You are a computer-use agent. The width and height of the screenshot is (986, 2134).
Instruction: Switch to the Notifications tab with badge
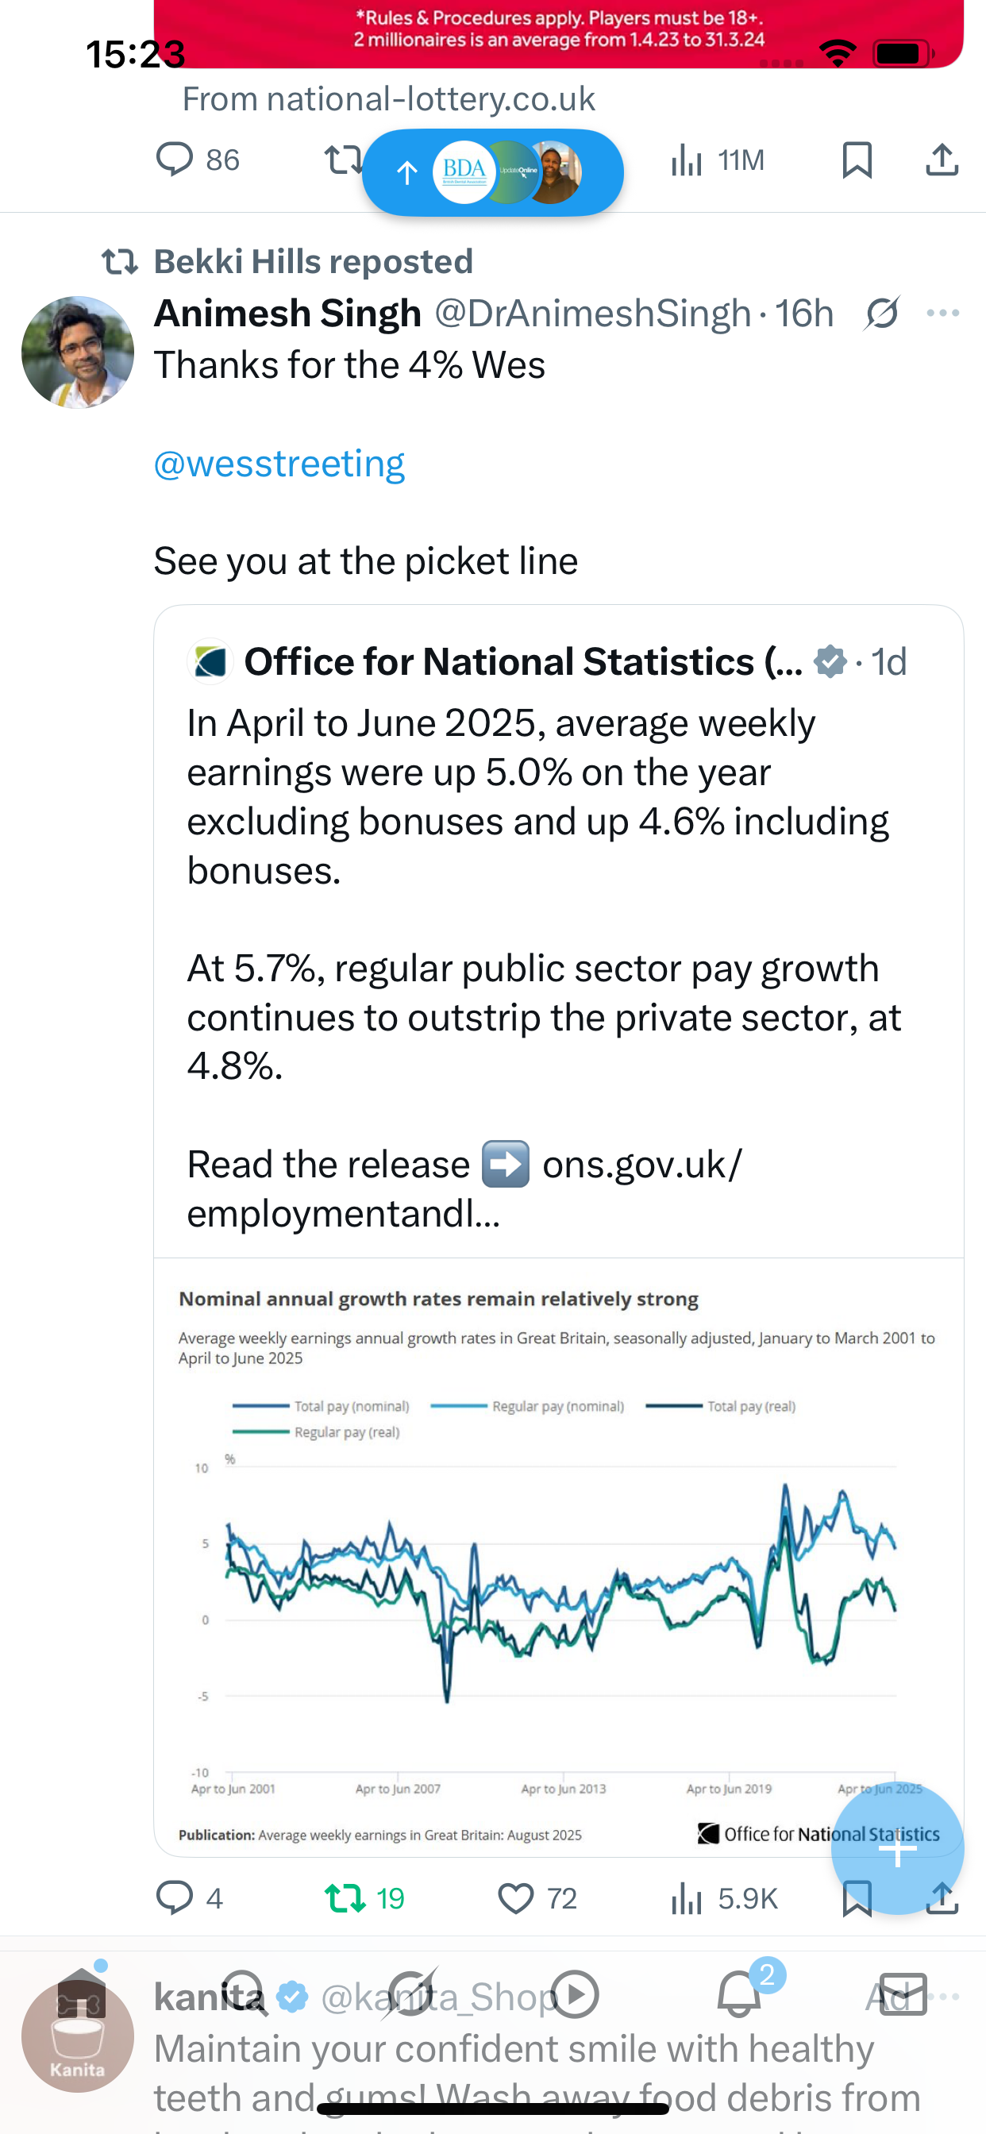tap(739, 1994)
